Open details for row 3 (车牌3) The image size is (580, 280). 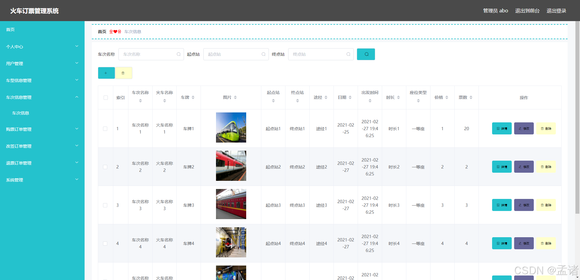(x=502, y=205)
